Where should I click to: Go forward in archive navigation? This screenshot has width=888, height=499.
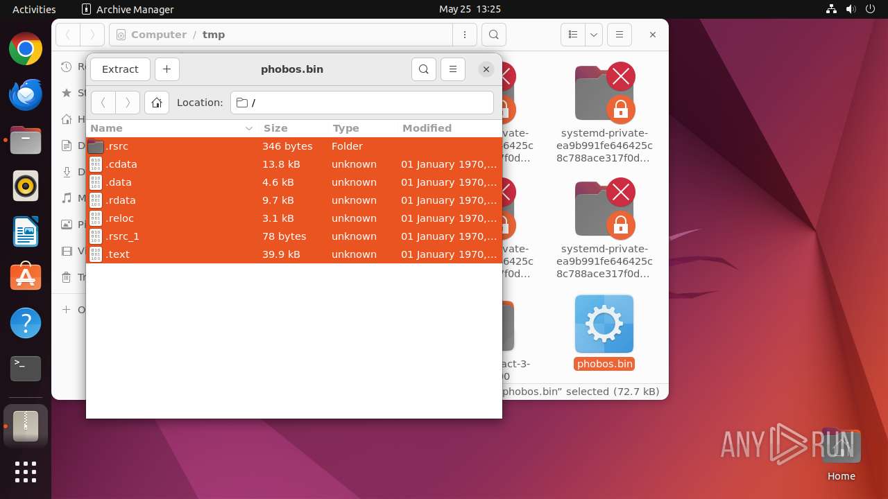[128, 103]
